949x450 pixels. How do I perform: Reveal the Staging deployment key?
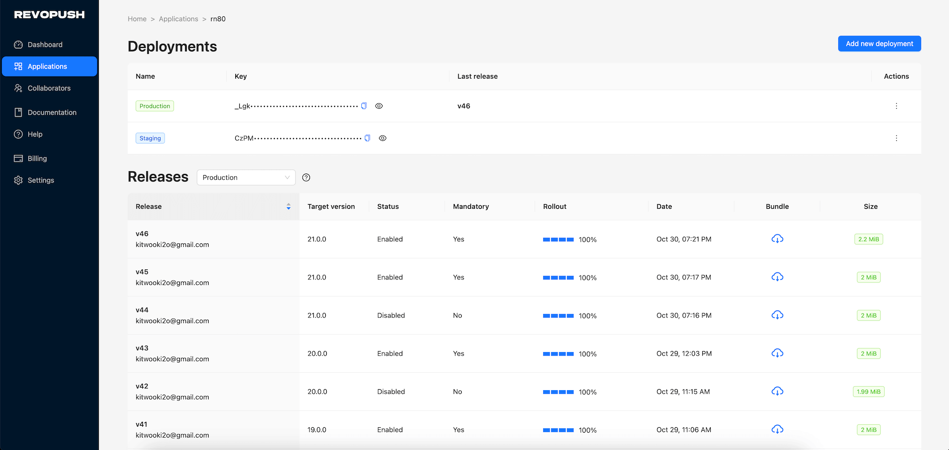(383, 138)
